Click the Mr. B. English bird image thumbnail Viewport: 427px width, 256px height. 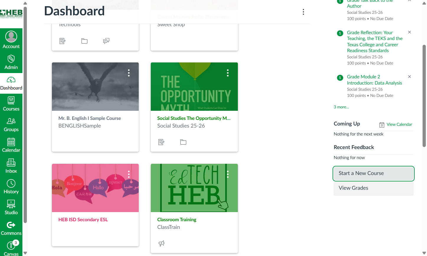[95, 87]
